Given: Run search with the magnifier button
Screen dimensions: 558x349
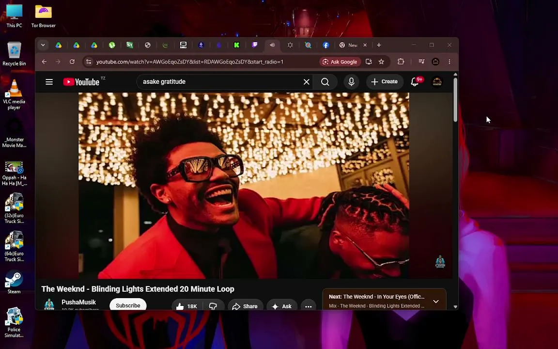Looking at the screenshot, I should tap(325, 82).
